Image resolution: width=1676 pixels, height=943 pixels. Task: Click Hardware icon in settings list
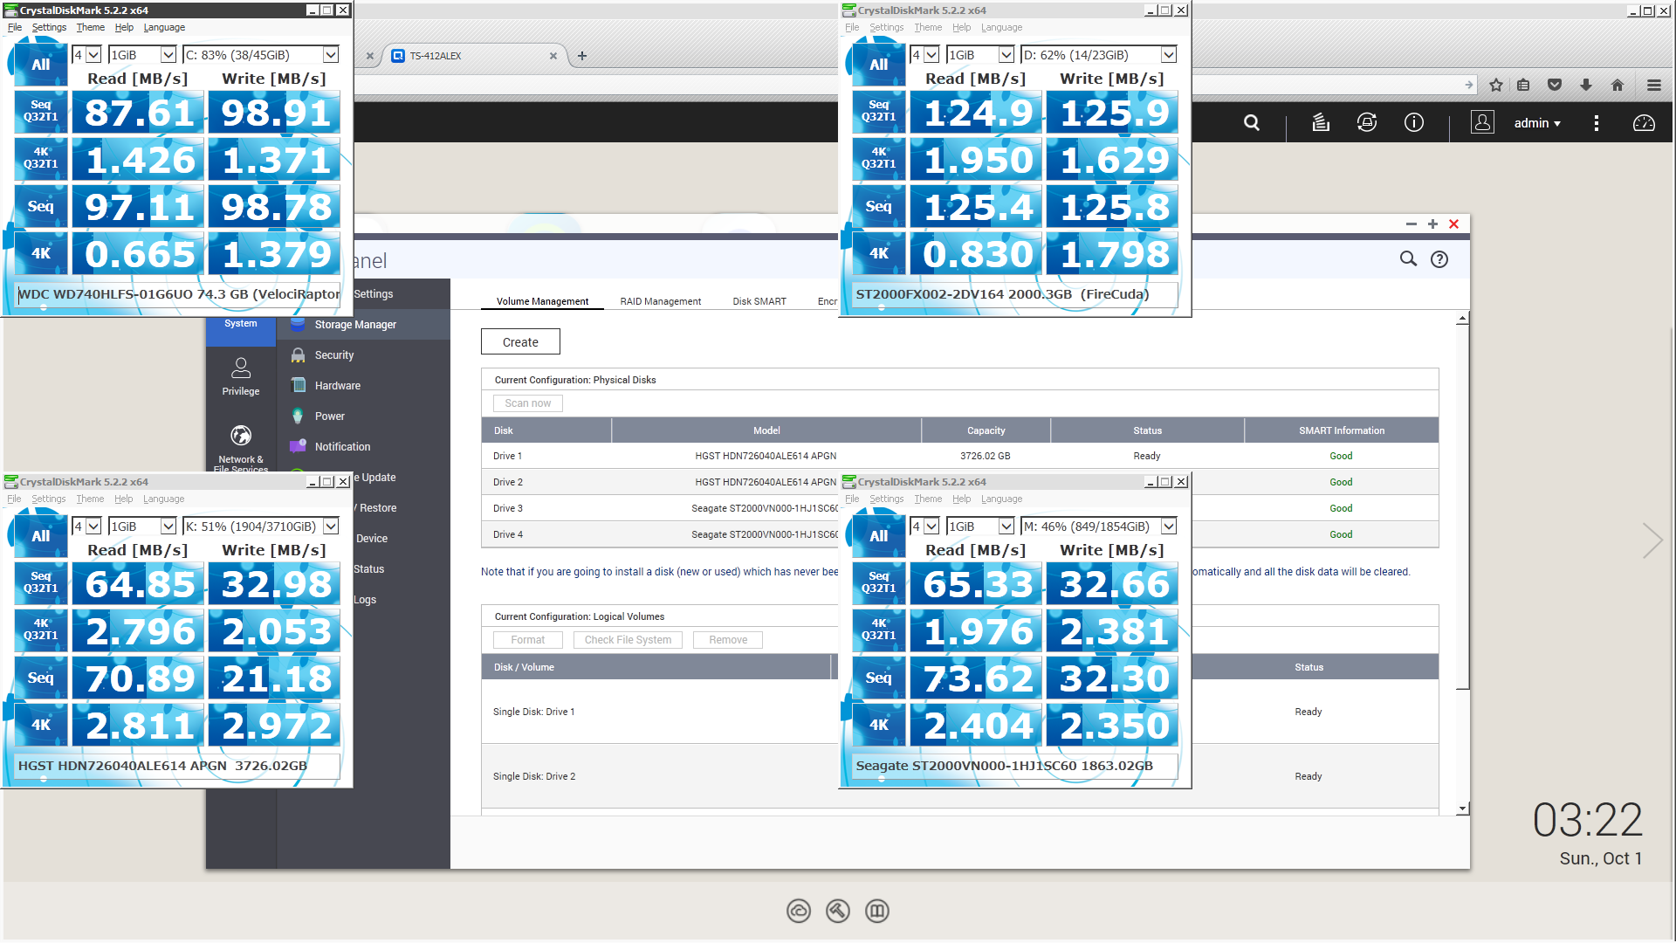[298, 386]
